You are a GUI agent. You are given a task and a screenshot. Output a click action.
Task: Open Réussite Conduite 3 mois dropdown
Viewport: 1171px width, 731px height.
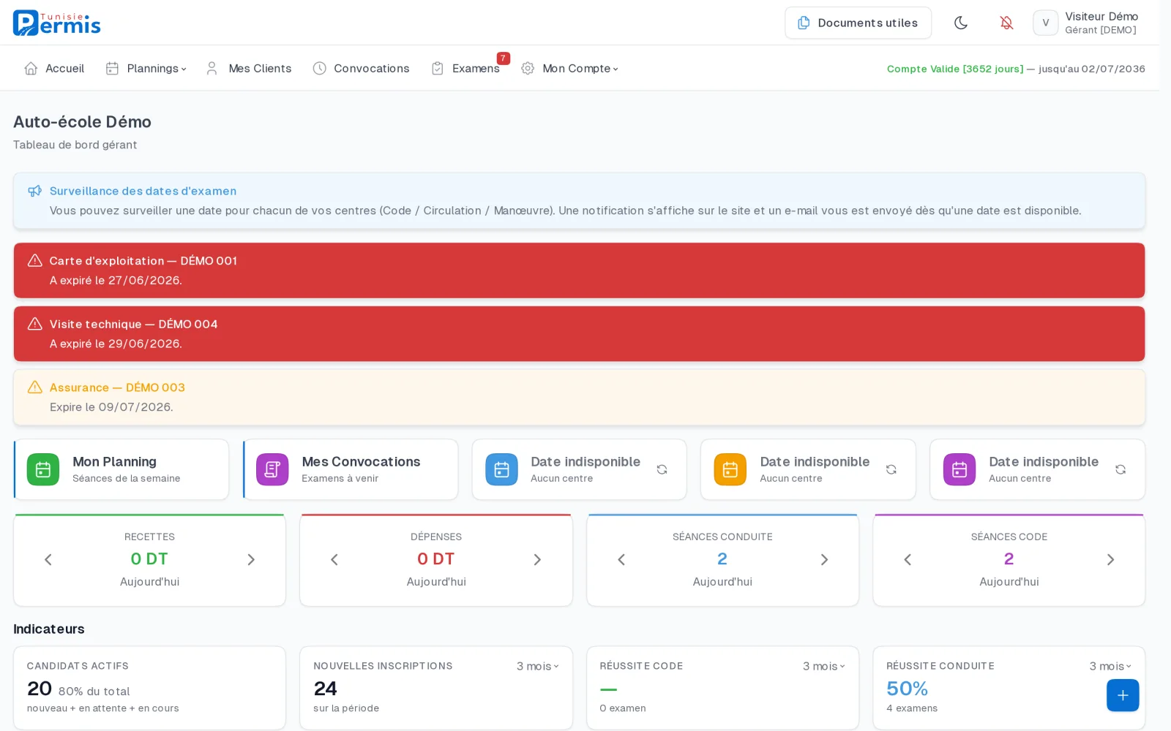coord(1110,666)
